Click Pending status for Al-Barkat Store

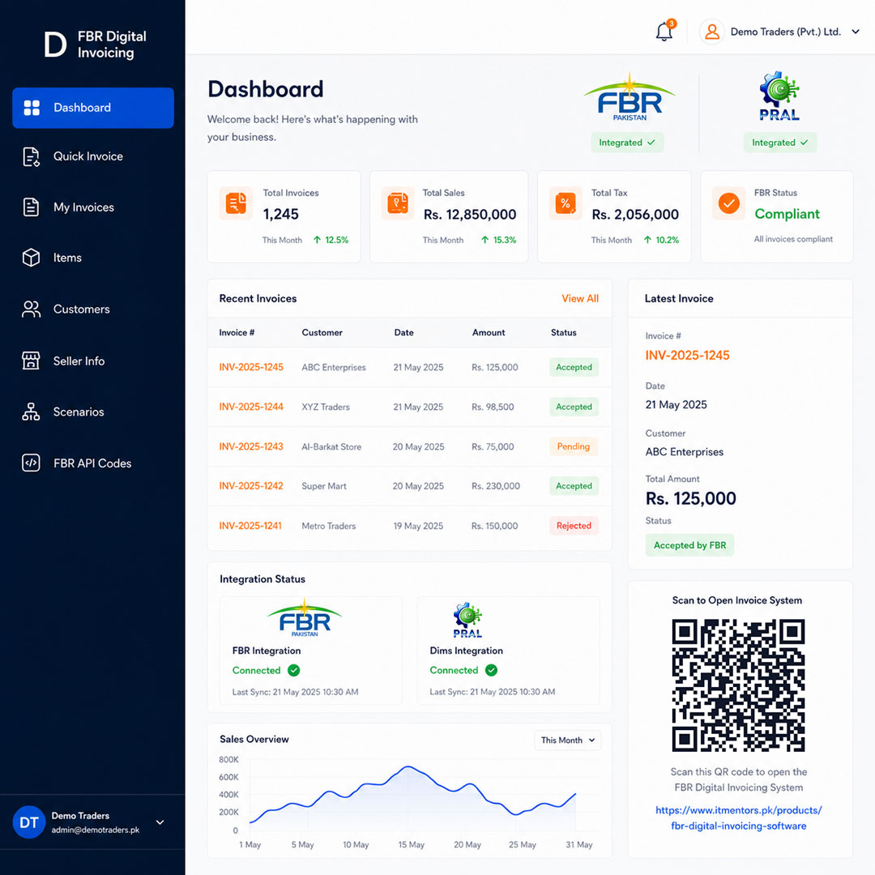(x=573, y=446)
